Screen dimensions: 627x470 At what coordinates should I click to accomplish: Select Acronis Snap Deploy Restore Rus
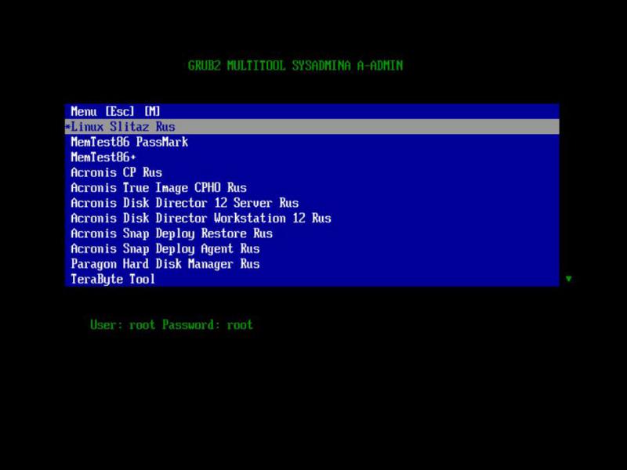click(x=312, y=233)
